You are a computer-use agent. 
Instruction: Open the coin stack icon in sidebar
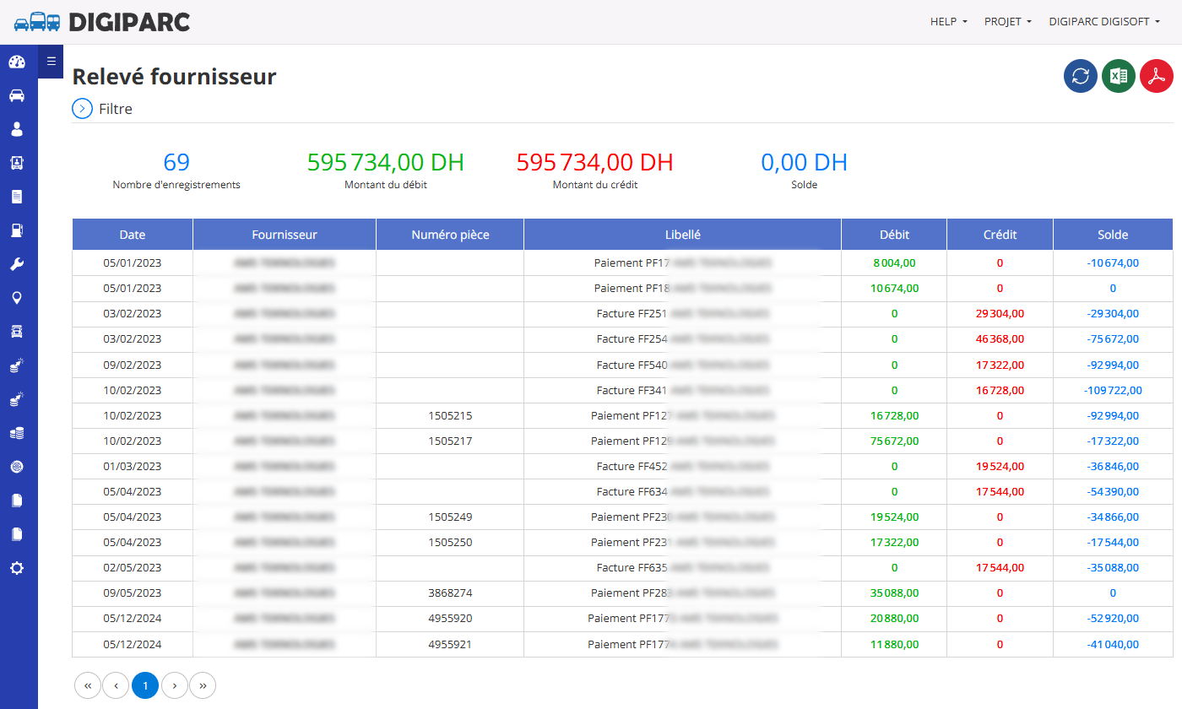click(17, 433)
